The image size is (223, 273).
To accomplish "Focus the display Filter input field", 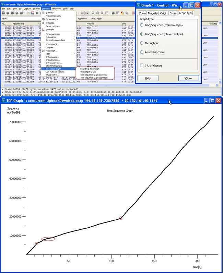I will (24, 19).
